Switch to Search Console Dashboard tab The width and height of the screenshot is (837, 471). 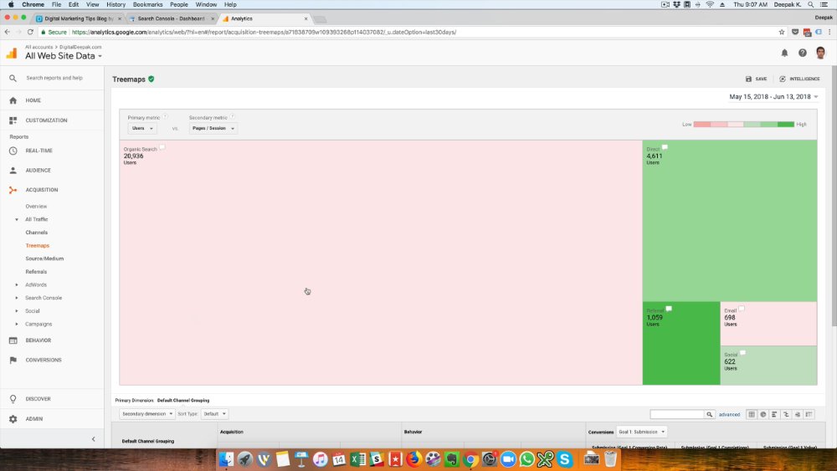pos(171,18)
